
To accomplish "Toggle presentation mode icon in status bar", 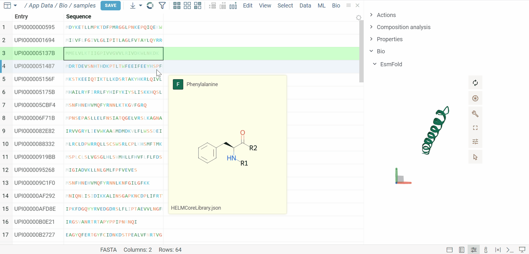I will pyautogui.click(x=522, y=250).
